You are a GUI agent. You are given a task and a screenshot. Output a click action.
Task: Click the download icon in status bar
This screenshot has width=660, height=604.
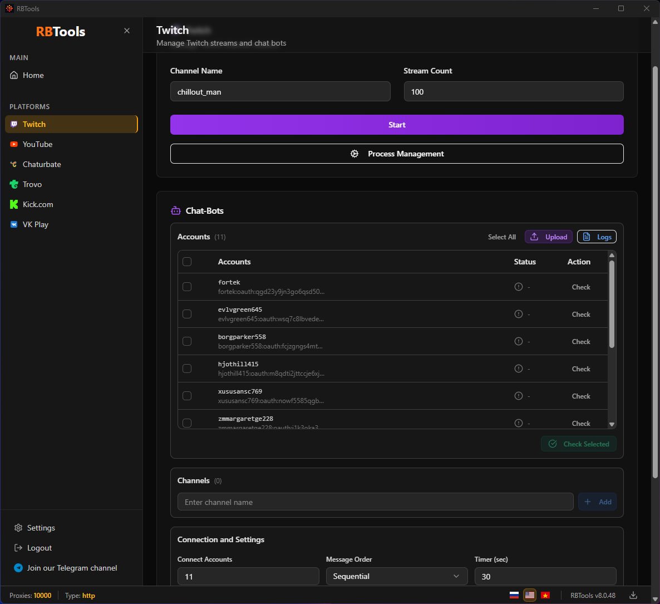coord(633,595)
